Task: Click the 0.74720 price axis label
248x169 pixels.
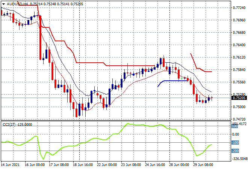Action: (239, 119)
